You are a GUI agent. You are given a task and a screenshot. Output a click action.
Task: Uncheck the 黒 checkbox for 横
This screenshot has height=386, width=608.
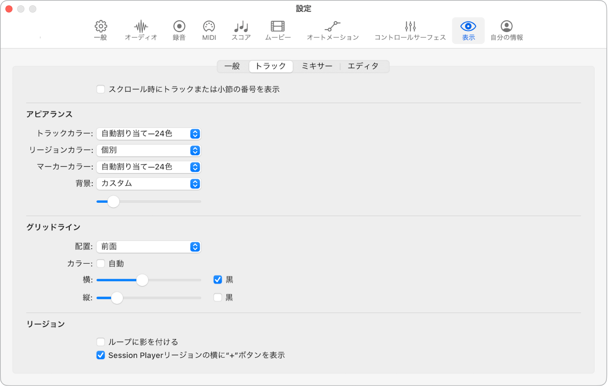click(218, 280)
